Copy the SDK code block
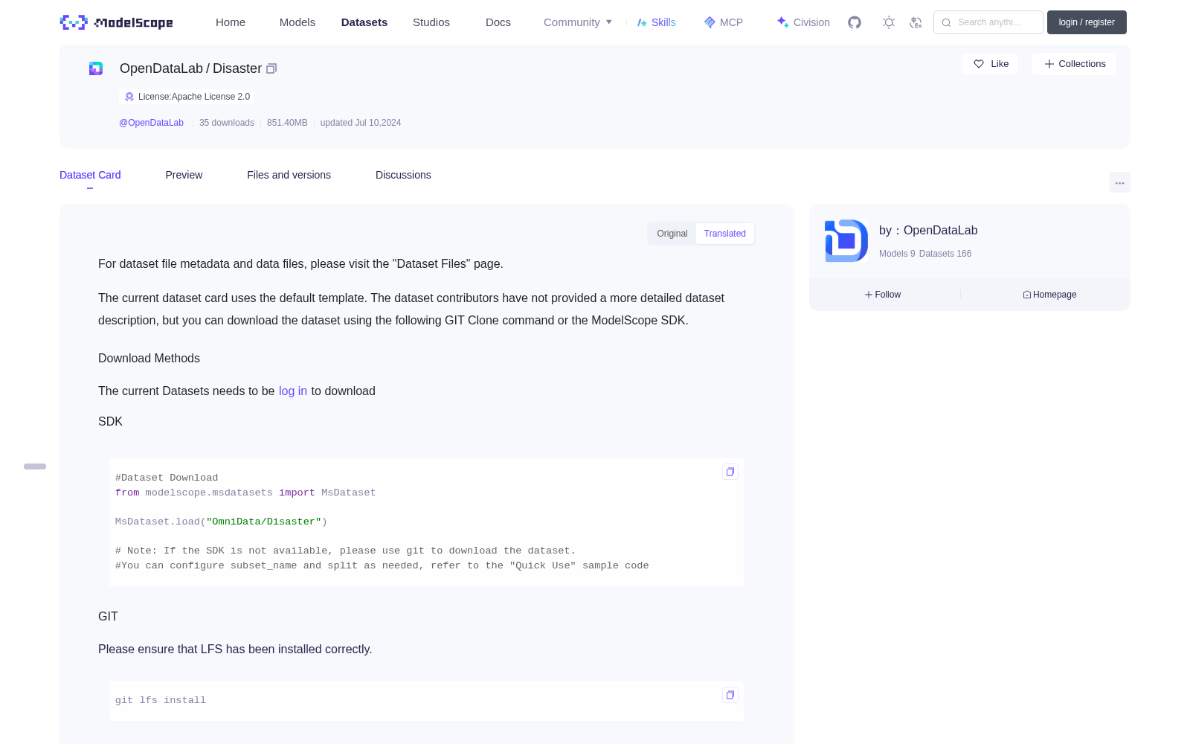This screenshot has height=744, width=1190. (x=730, y=472)
